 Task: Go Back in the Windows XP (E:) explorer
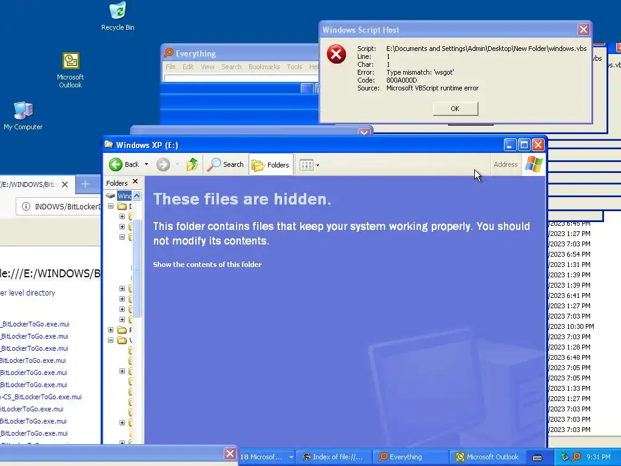(124, 164)
